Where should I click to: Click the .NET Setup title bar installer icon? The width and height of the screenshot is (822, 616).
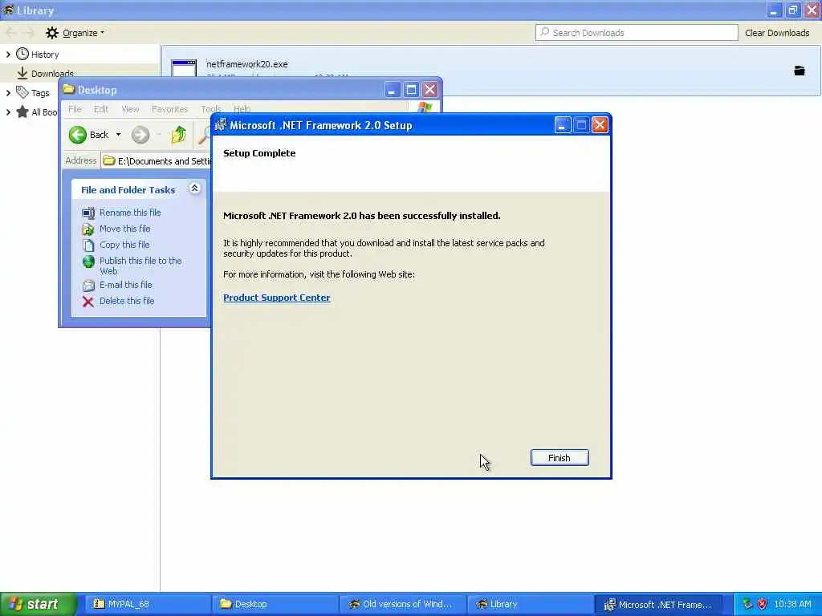(221, 124)
